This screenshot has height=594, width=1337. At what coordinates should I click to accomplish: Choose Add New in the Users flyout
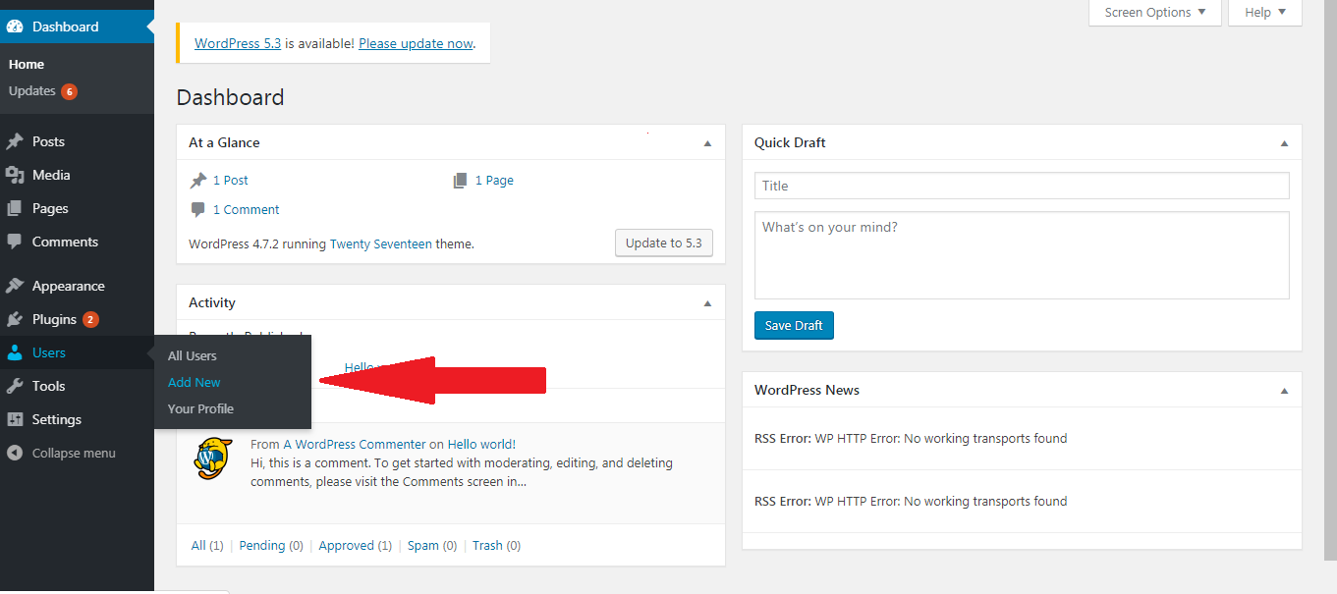point(195,382)
